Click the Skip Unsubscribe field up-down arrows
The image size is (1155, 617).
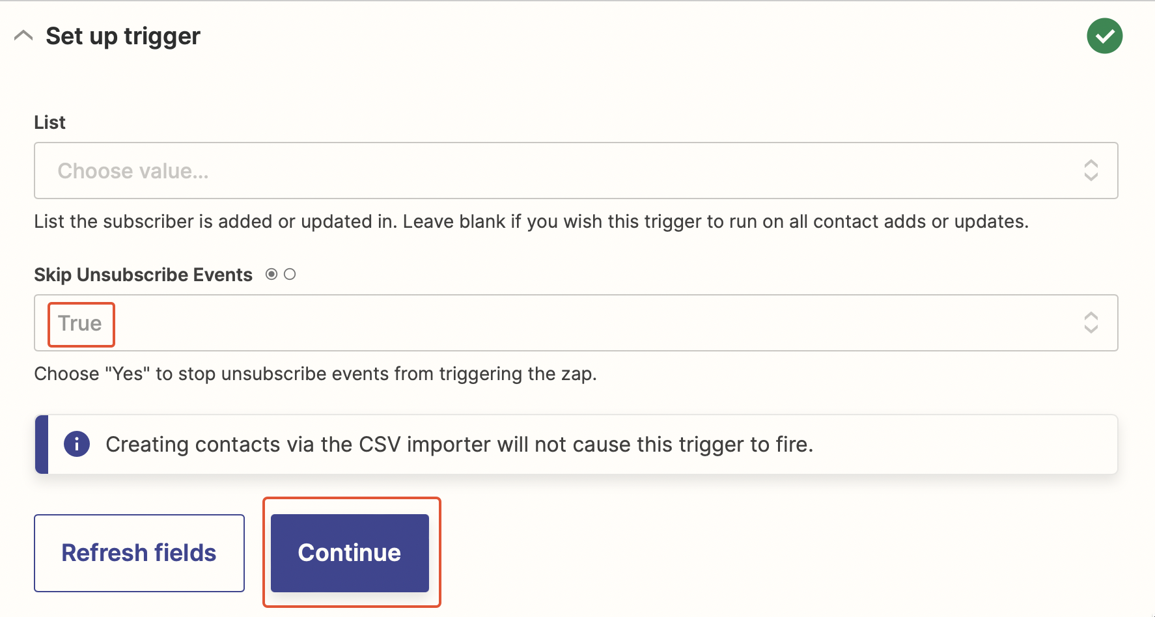pos(1091,323)
